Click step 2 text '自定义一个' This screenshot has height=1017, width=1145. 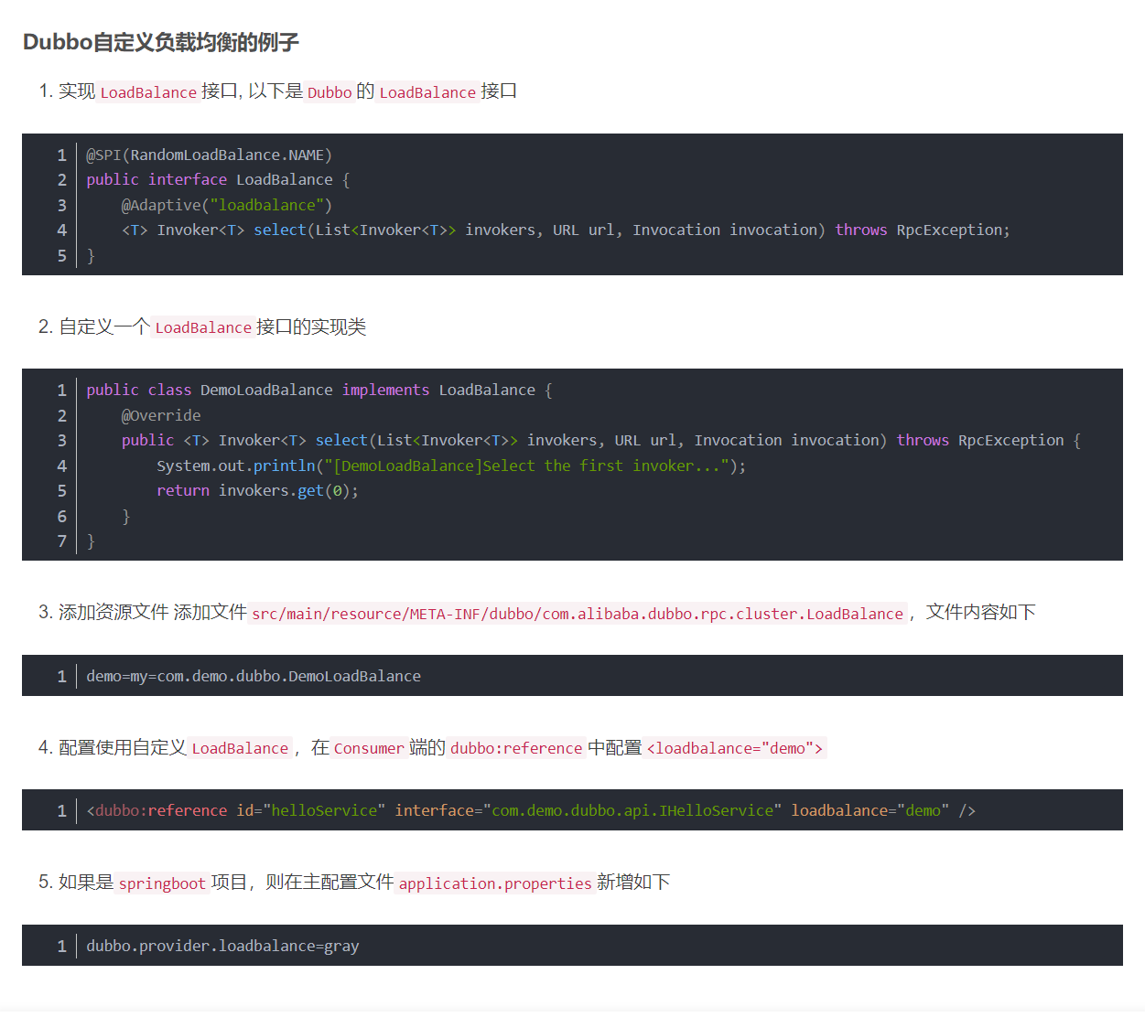104,327
